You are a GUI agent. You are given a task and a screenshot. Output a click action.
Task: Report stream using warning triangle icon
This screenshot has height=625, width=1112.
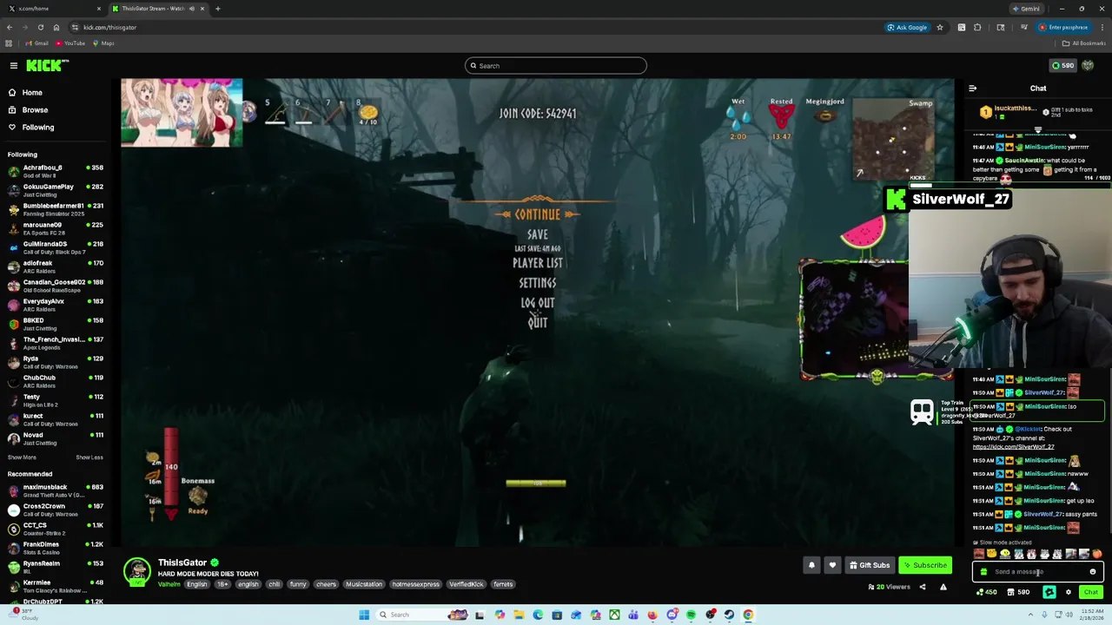coord(943,587)
